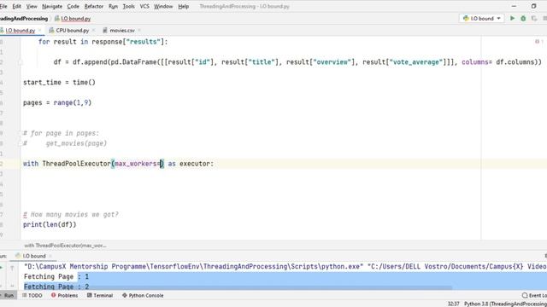This screenshot has height=307, width=547.
Task: Close the I.O bound run tab
Action: [x=50, y=256]
